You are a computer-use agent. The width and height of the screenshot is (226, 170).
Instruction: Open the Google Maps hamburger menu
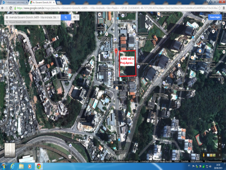coord(7,17)
